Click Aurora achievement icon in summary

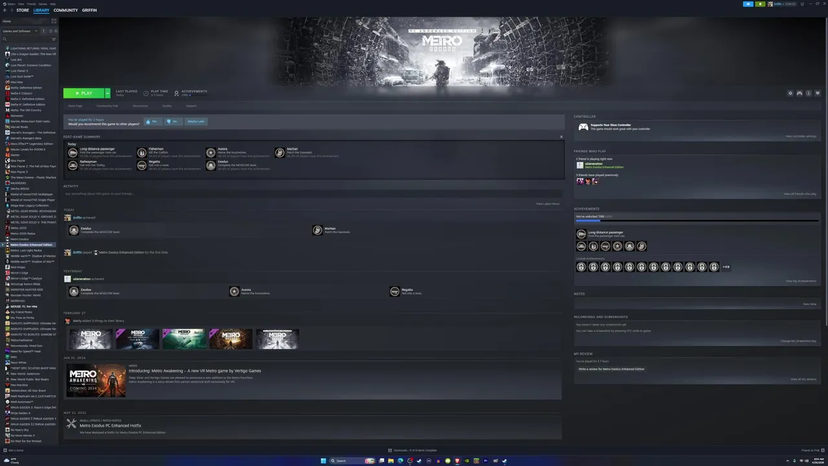pyautogui.click(x=211, y=153)
